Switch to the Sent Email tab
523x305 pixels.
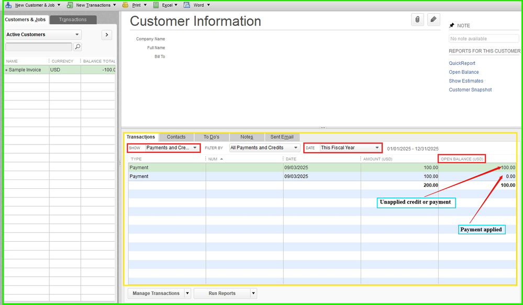[282, 137]
